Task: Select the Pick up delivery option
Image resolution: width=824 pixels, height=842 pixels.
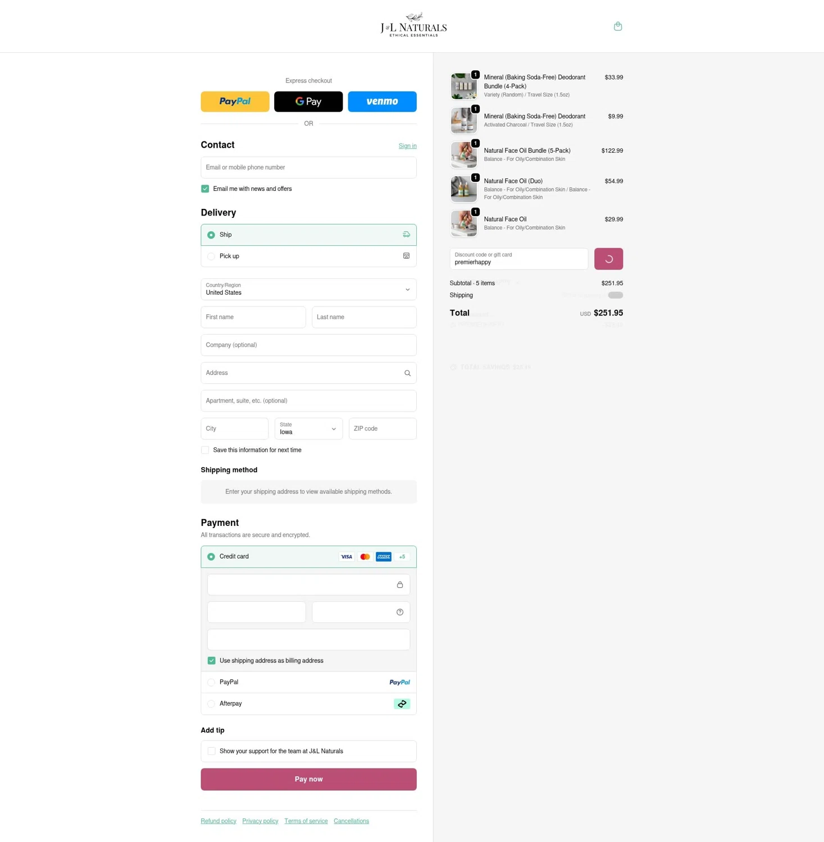Action: (x=308, y=257)
